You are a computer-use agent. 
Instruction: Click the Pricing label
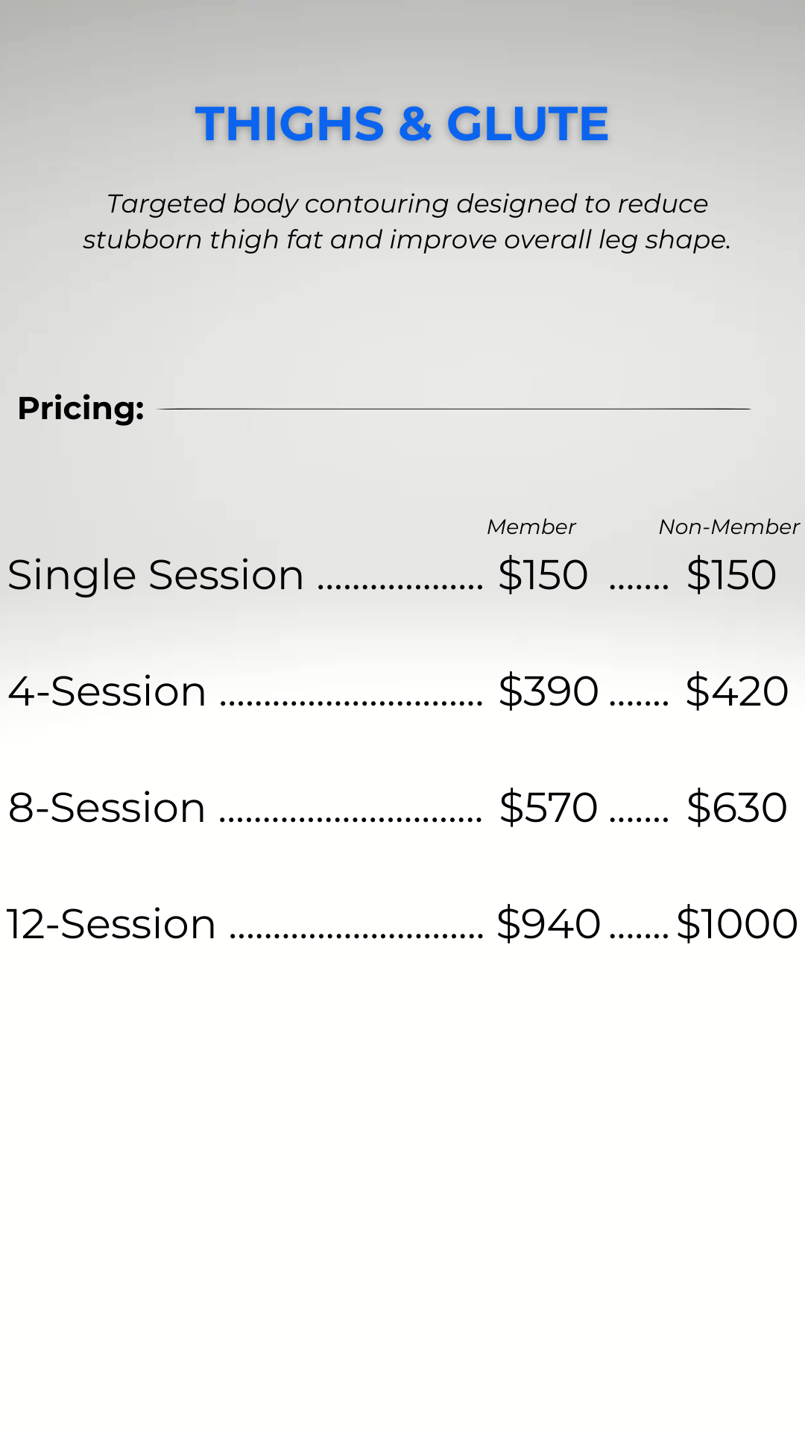click(80, 409)
